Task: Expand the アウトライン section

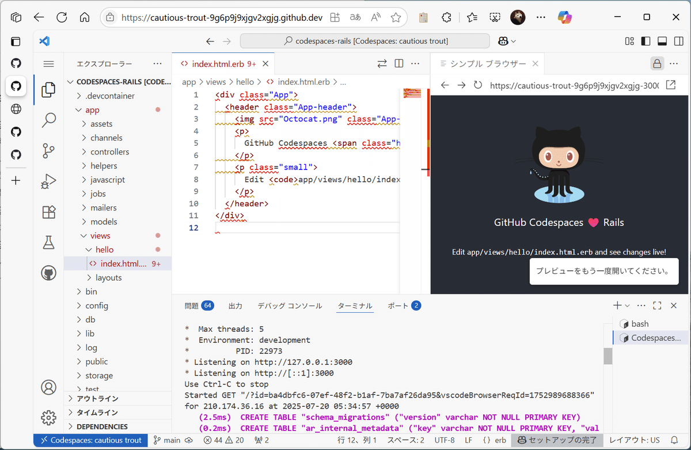Action: [x=117, y=399]
